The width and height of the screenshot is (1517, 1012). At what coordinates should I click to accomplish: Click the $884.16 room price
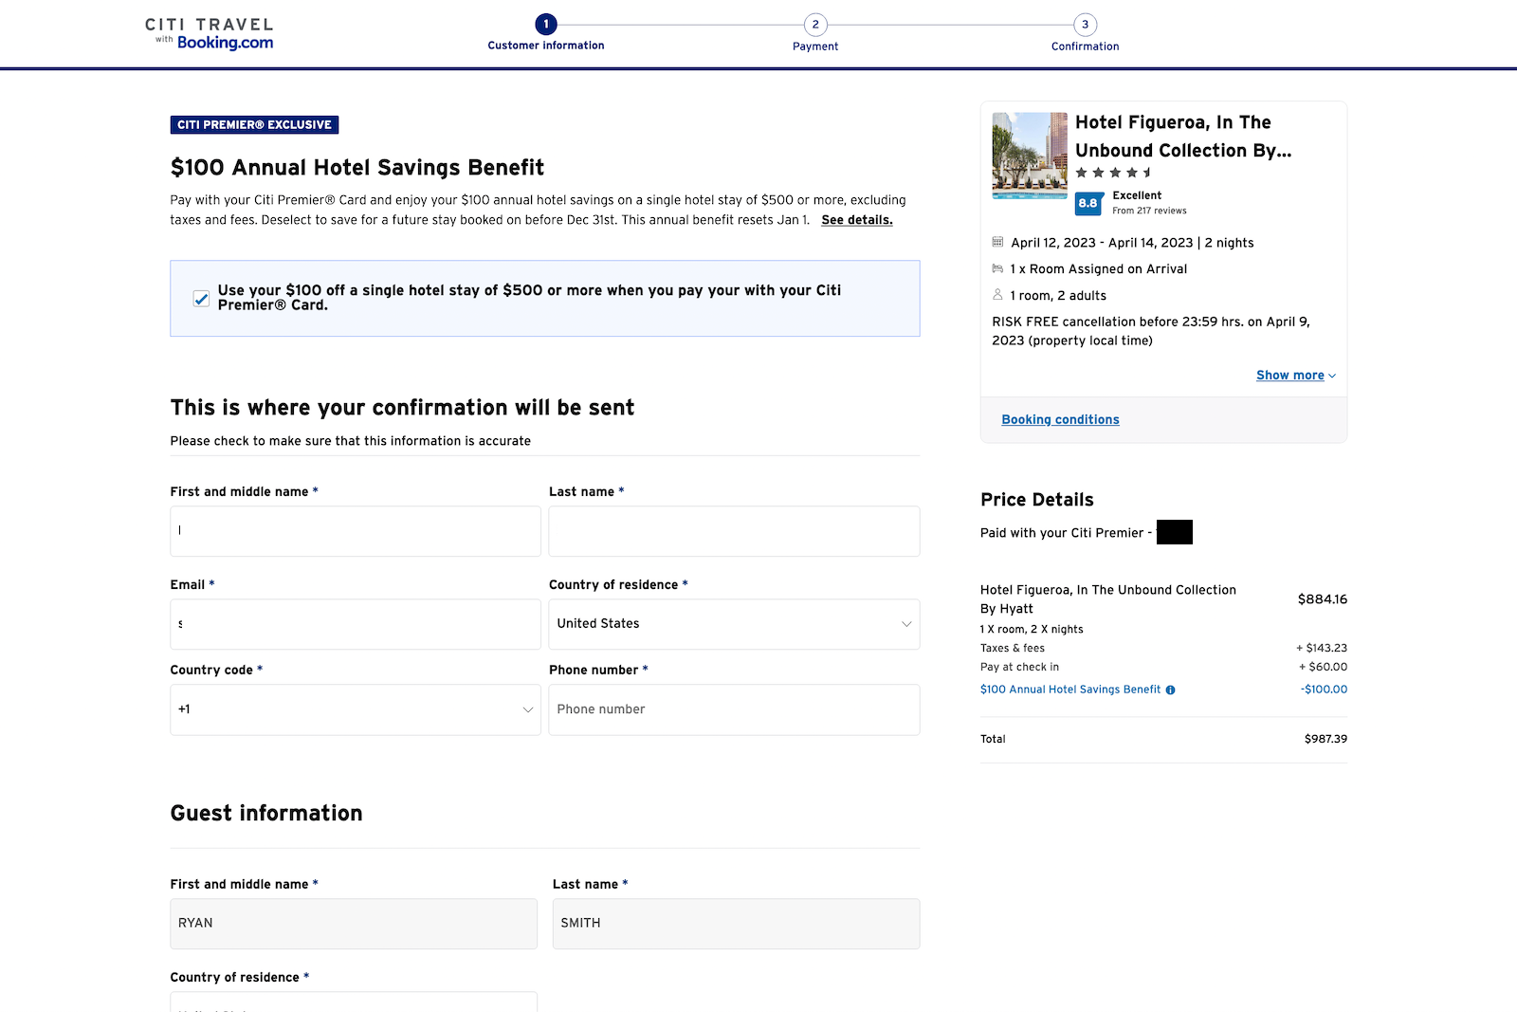coord(1323,599)
